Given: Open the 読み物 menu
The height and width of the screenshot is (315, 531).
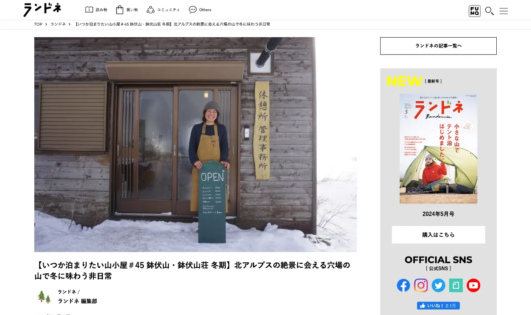Looking at the screenshot, I should 96,10.
